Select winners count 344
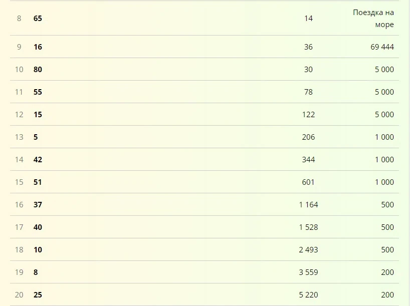This screenshot has height=306, width=410. pos(308,159)
